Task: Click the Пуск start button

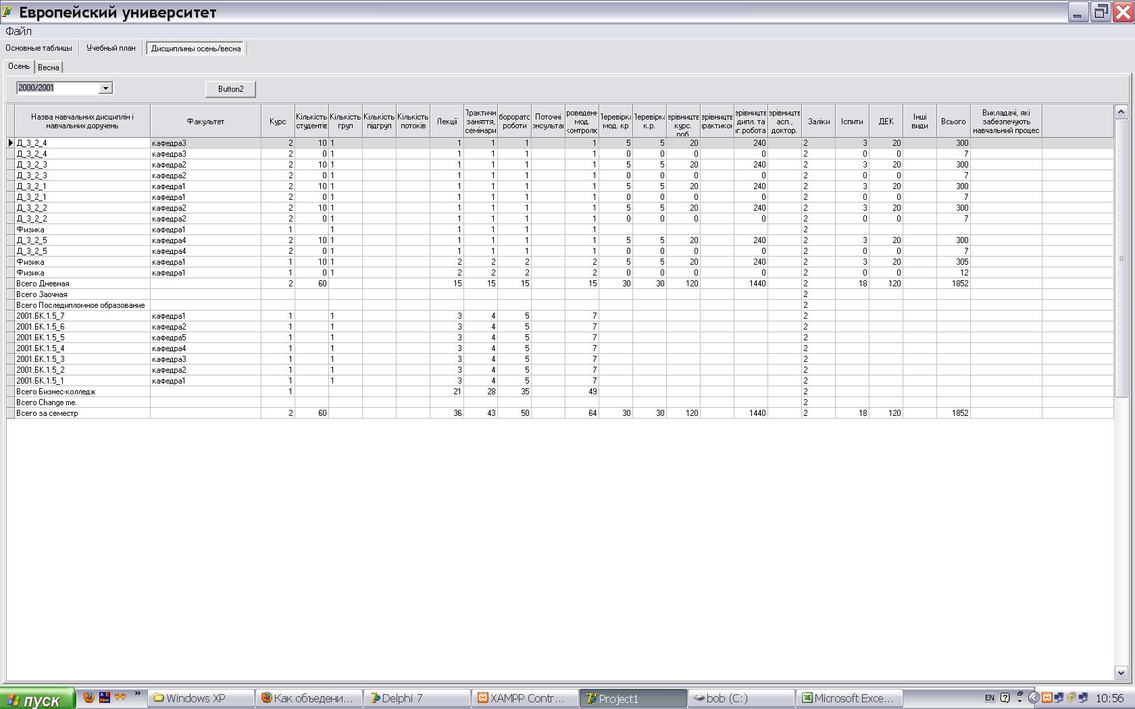Action: [37, 700]
